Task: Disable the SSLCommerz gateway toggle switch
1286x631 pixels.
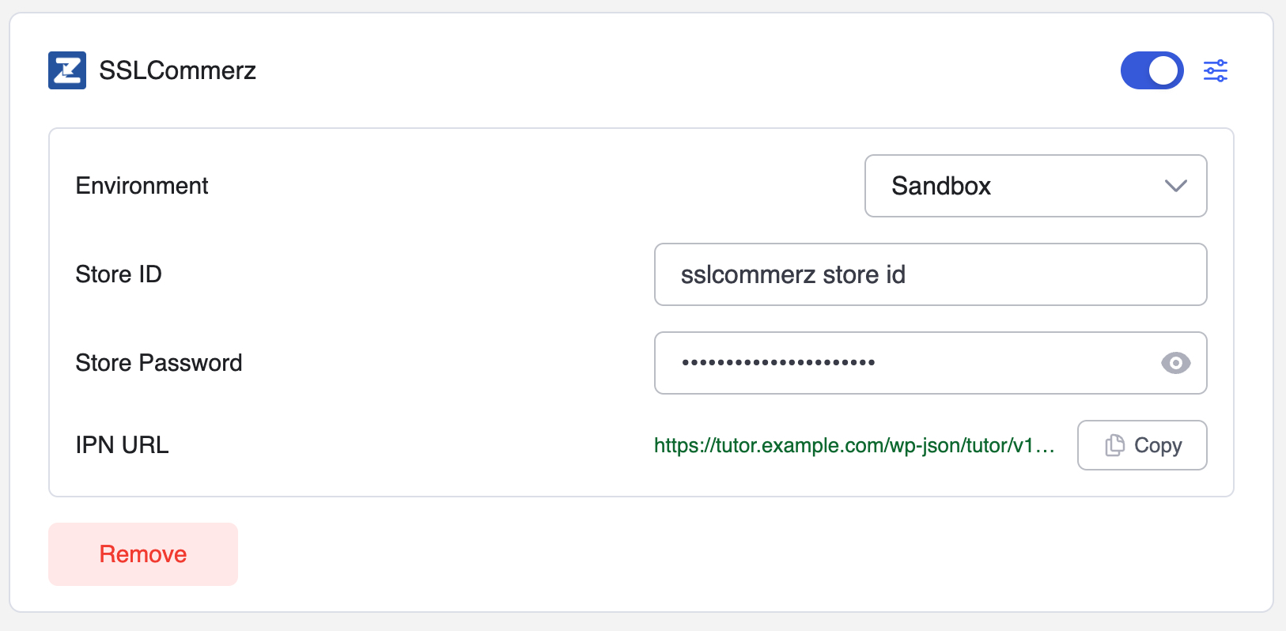Action: 1152,70
